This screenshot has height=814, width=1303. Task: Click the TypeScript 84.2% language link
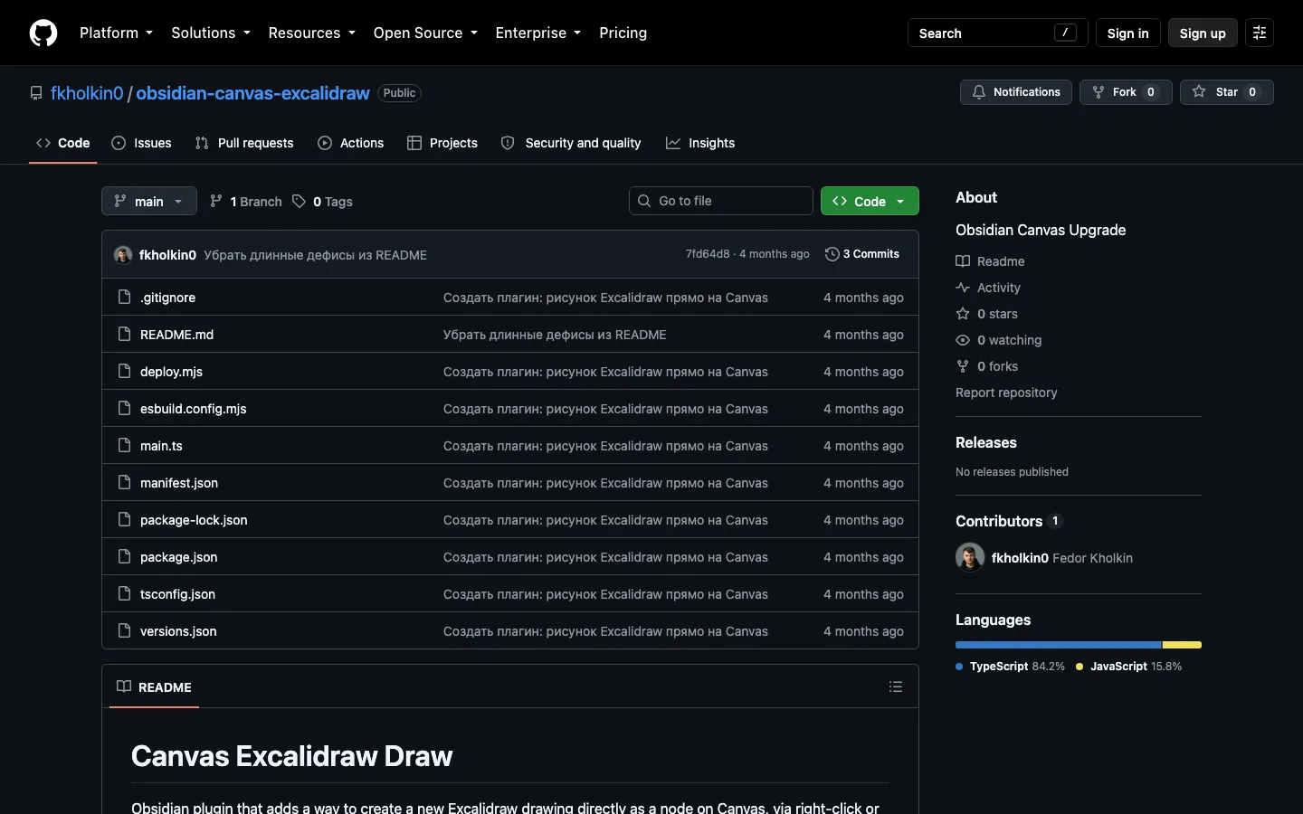[x=1011, y=667]
